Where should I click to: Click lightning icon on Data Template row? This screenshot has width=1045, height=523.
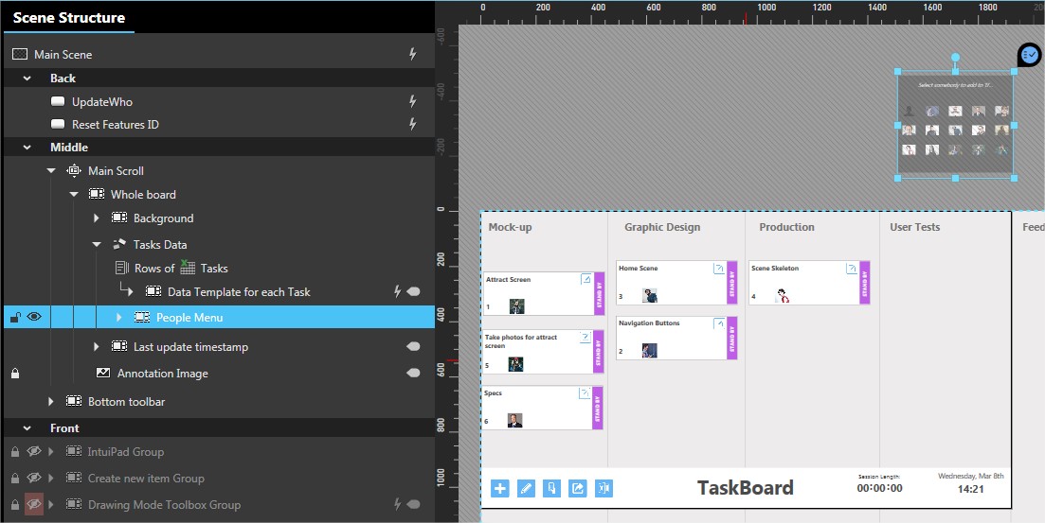397,291
